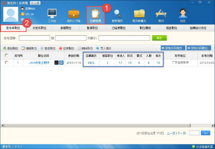215x149 pixels.
Task: Go to next page link 下一页
Action: (x=182, y=133)
